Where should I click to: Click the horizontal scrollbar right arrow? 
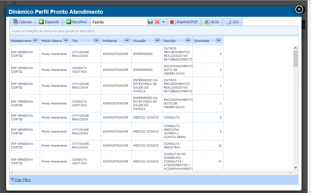click(x=291, y=173)
